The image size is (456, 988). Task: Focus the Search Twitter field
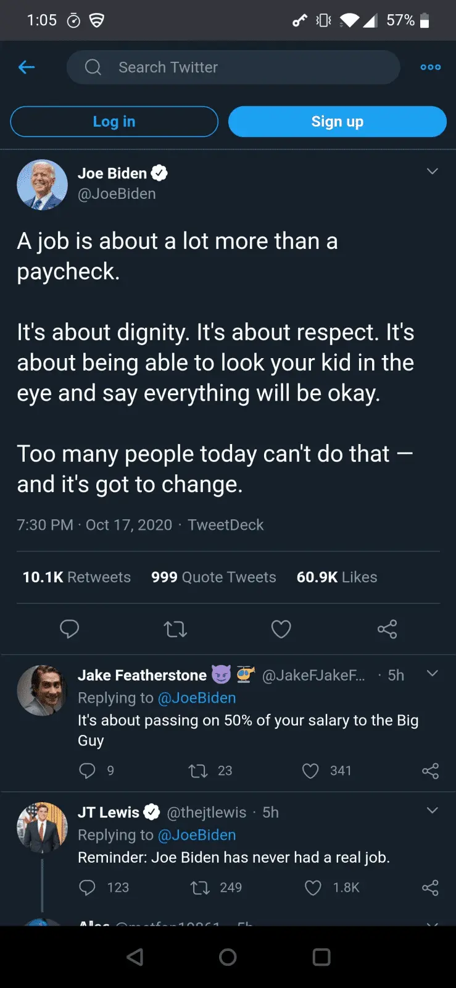(x=233, y=67)
